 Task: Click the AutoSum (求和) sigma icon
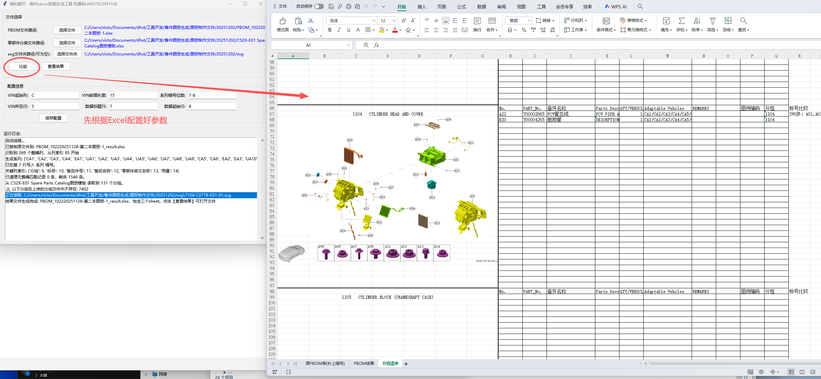[681, 21]
